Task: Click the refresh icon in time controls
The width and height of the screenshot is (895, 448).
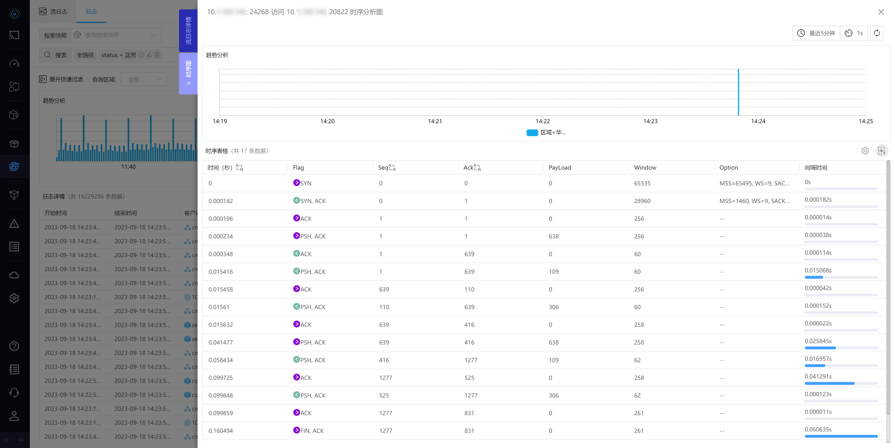Action: coord(876,33)
